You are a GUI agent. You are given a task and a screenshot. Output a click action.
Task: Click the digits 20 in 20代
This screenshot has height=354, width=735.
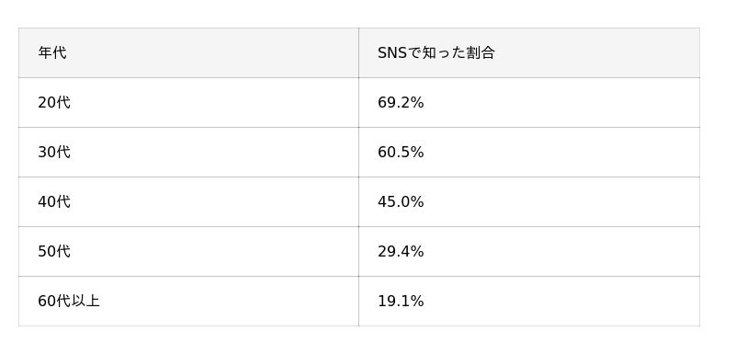click(47, 103)
